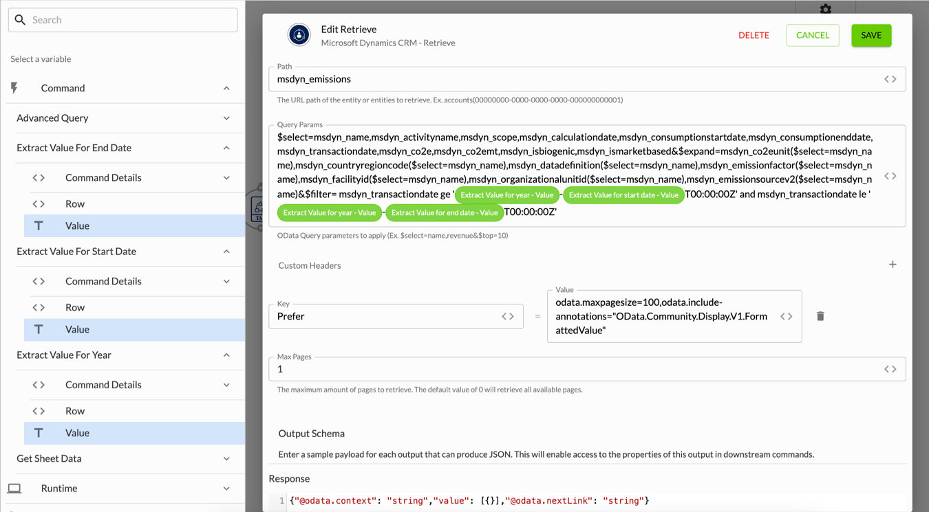Open variable picker for Path field
This screenshot has width=929, height=512.
890,79
